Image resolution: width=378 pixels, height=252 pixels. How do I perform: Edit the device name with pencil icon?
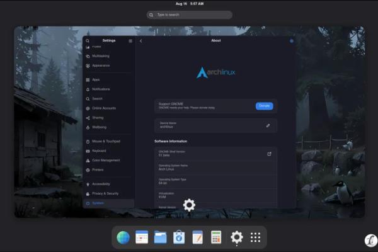tap(268, 125)
